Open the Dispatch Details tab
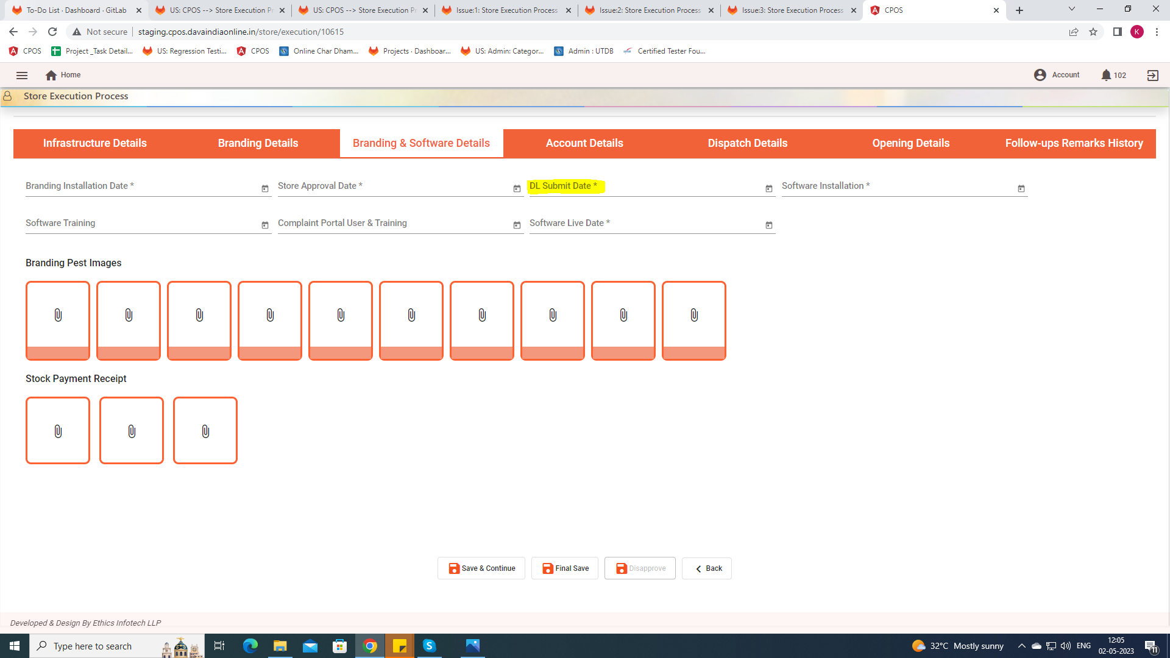The image size is (1170, 658). point(747,143)
